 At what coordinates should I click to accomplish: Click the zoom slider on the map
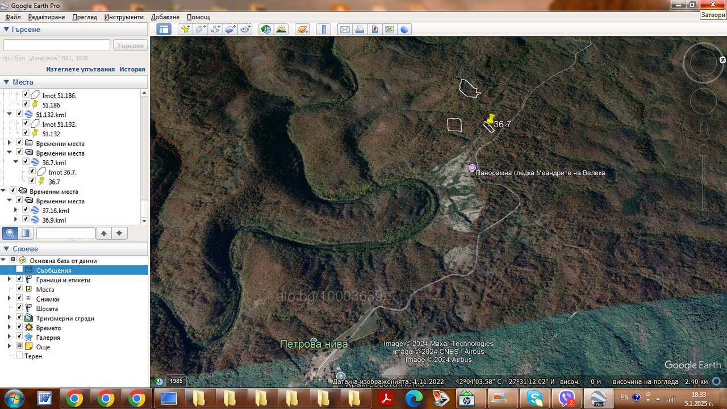tap(704, 183)
